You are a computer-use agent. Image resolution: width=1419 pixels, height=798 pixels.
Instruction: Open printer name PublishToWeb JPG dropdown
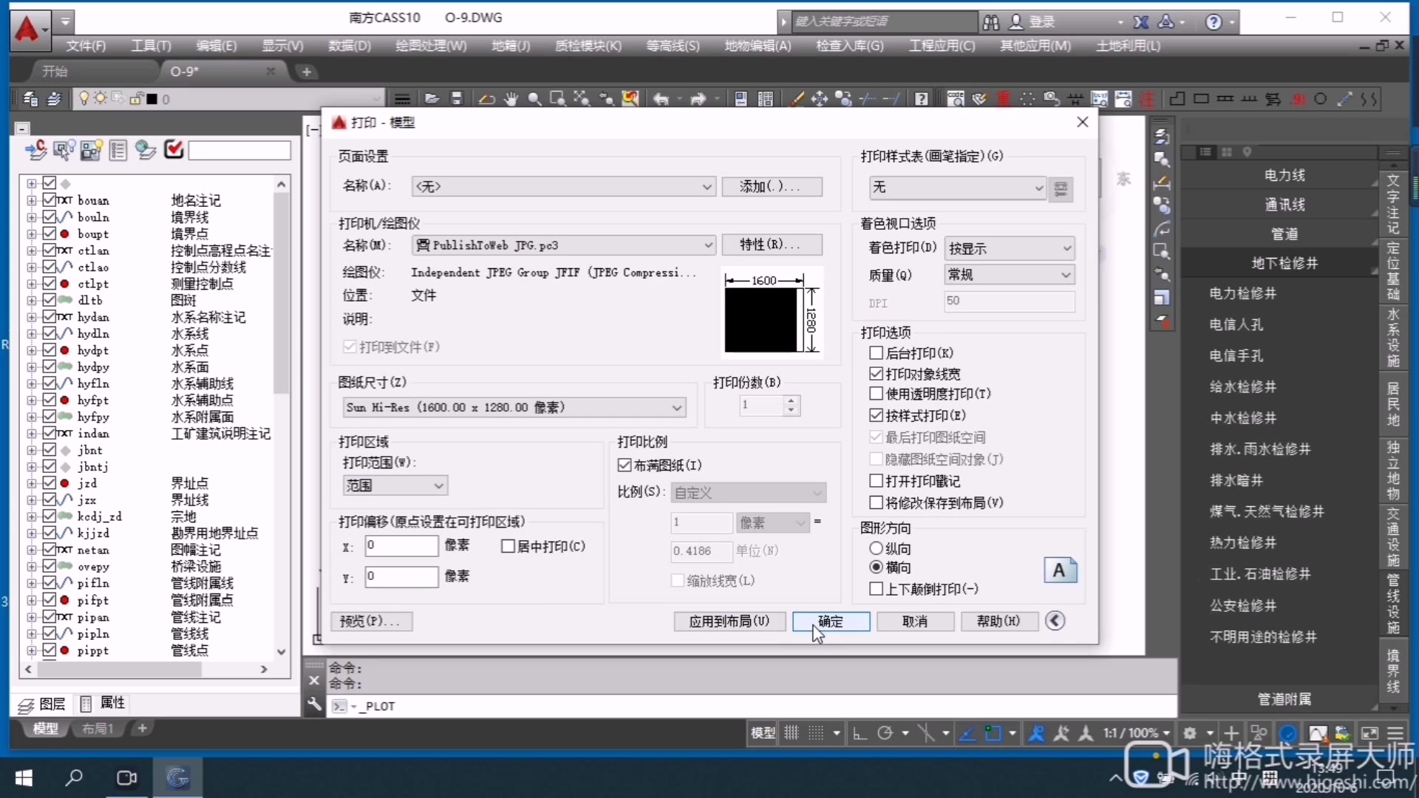tap(563, 245)
